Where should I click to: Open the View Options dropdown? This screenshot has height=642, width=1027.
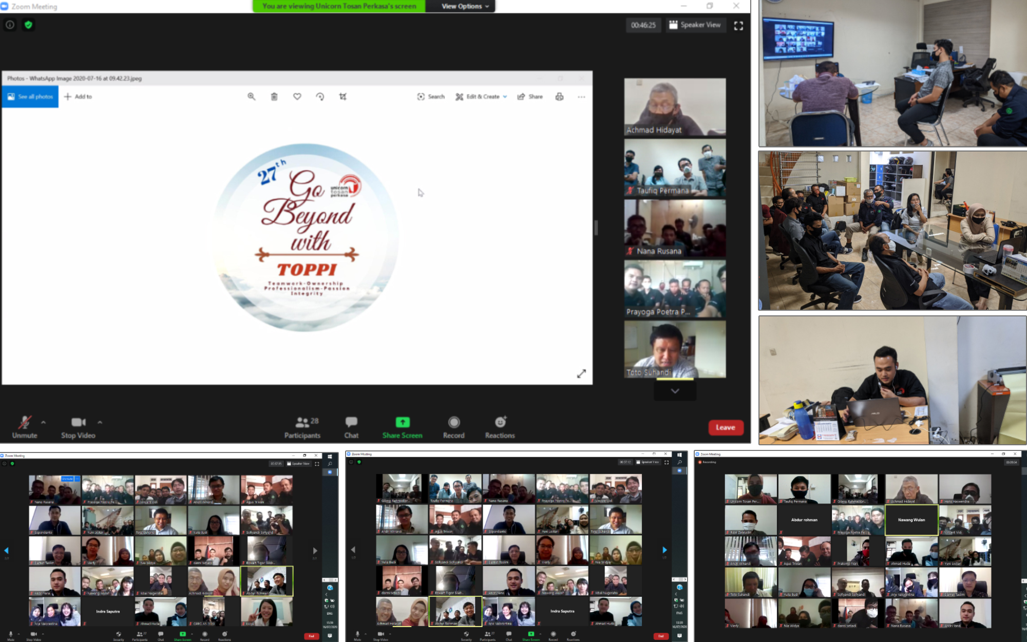[x=465, y=6]
